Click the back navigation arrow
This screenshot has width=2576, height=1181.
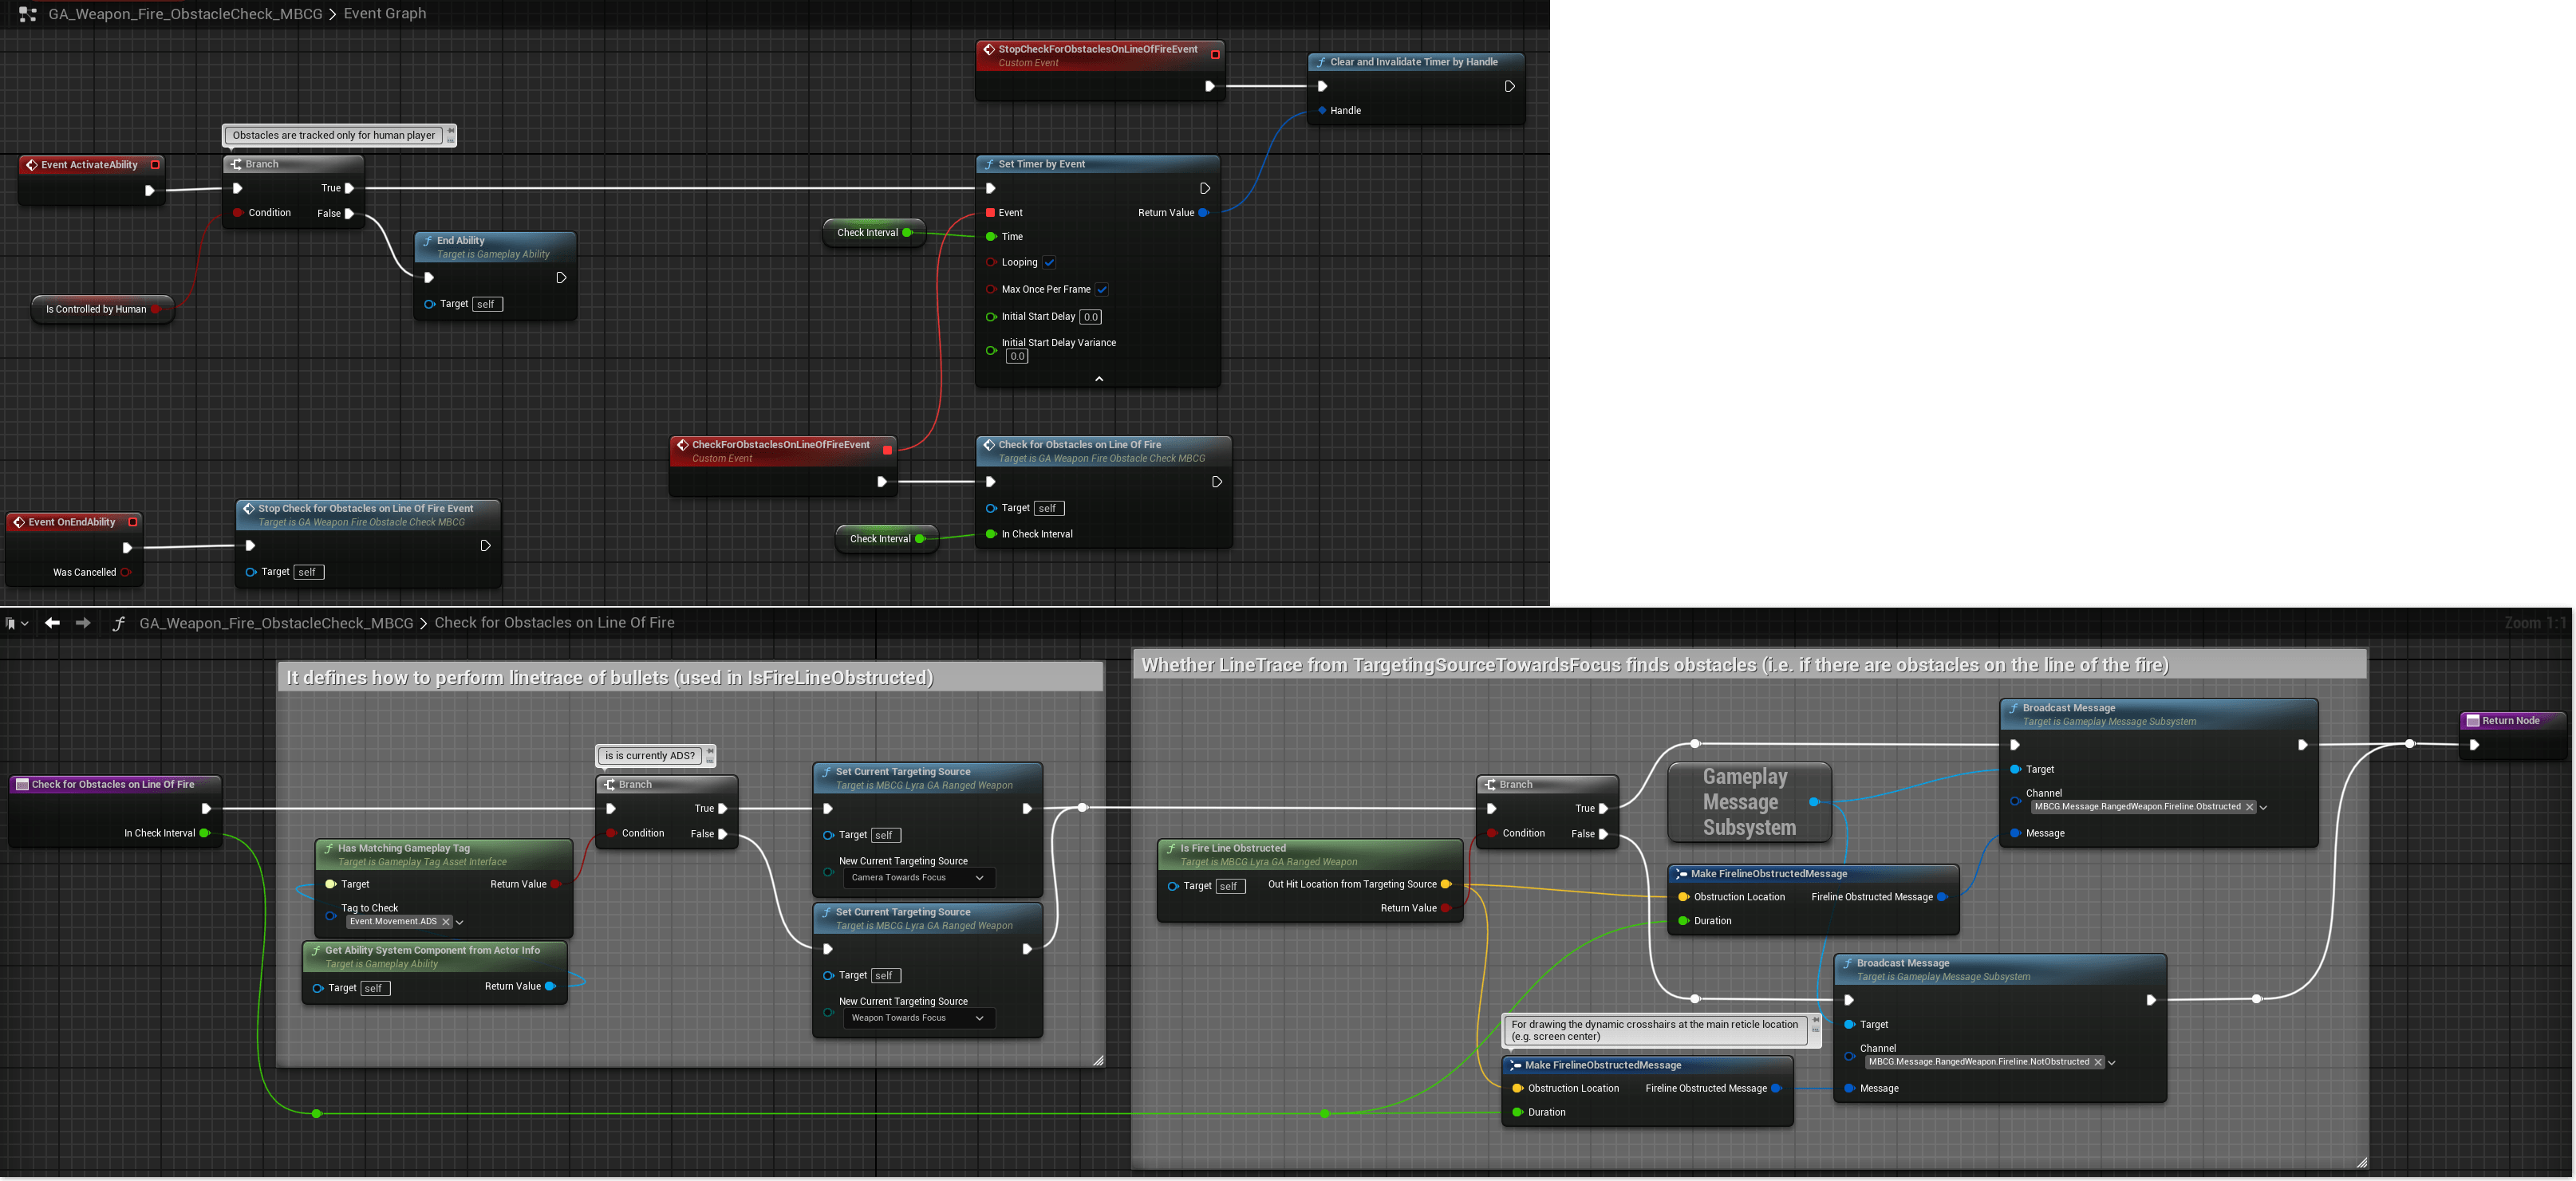[x=53, y=623]
